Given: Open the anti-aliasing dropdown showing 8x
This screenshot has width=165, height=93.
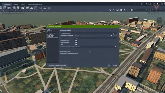Looking at the screenshot, I should (96, 38).
